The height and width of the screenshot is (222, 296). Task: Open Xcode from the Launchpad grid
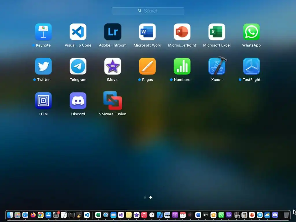pos(217,66)
